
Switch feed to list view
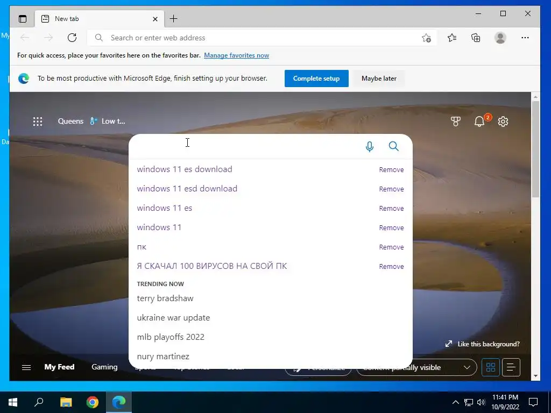511,367
